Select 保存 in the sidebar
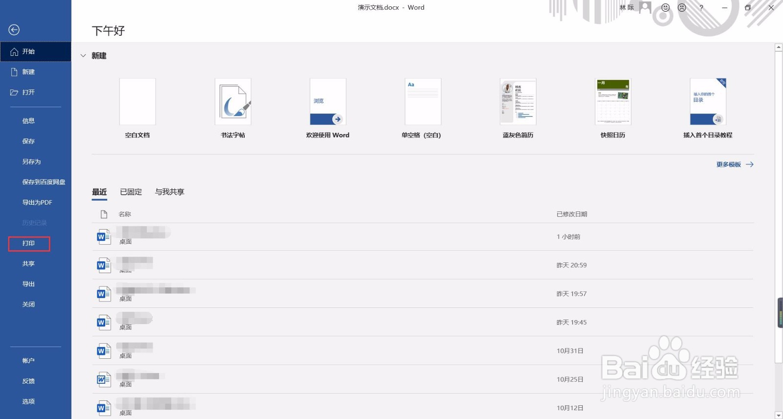This screenshot has width=783, height=419. 28,141
